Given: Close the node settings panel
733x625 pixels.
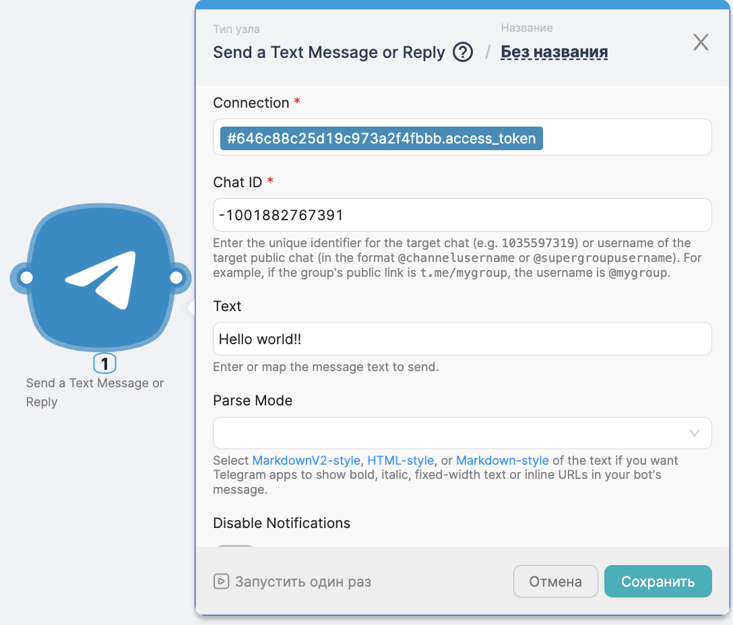Looking at the screenshot, I should pos(701,42).
